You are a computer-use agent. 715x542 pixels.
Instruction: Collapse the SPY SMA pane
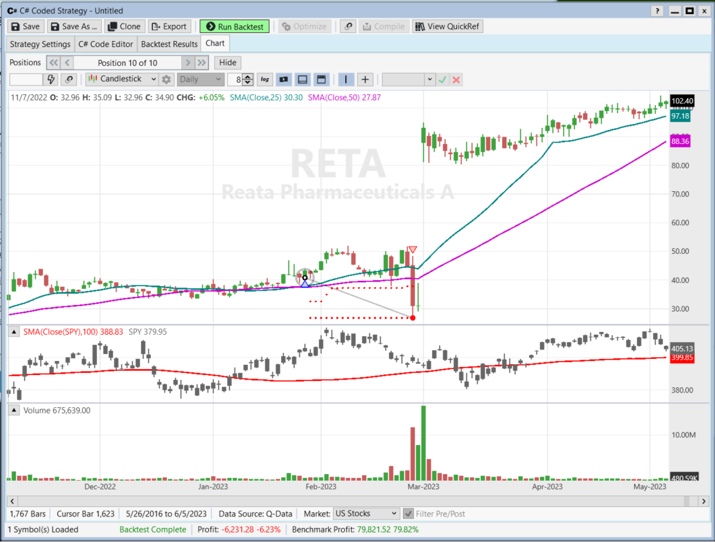pos(14,332)
